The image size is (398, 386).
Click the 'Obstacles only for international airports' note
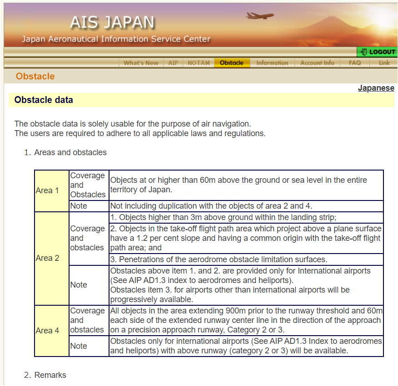pyautogui.click(x=246, y=346)
